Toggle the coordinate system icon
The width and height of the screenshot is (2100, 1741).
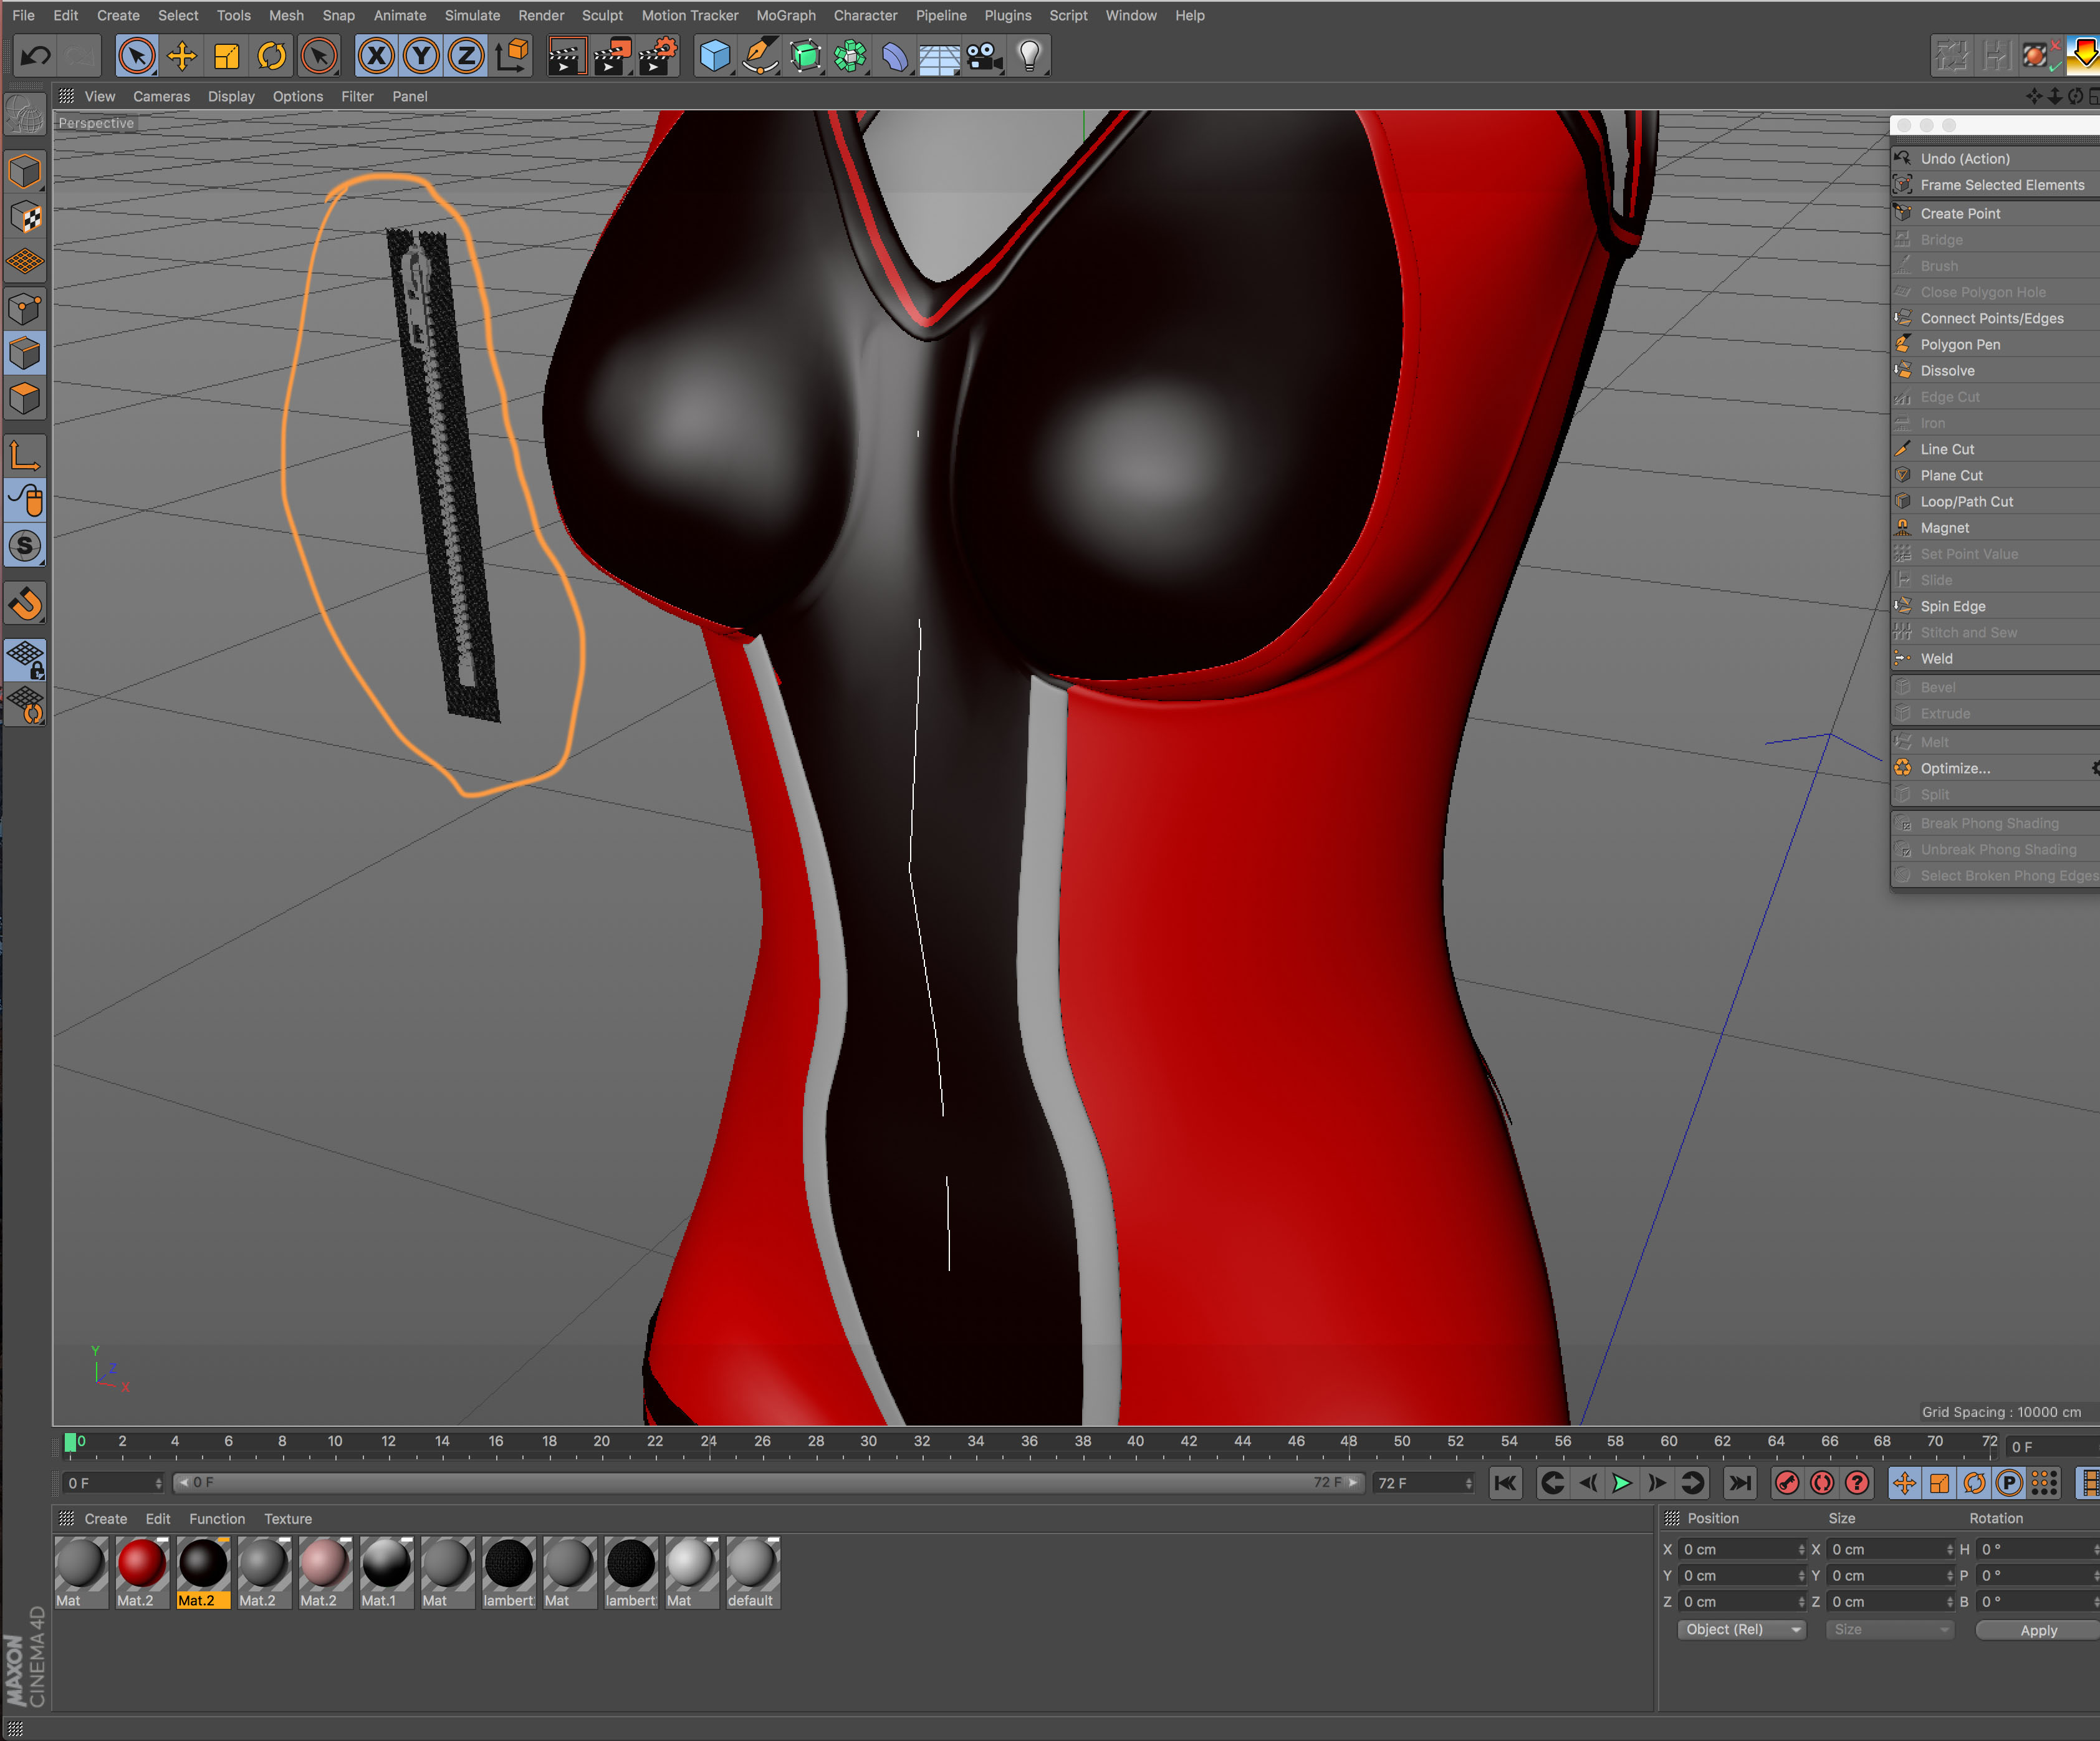[512, 56]
